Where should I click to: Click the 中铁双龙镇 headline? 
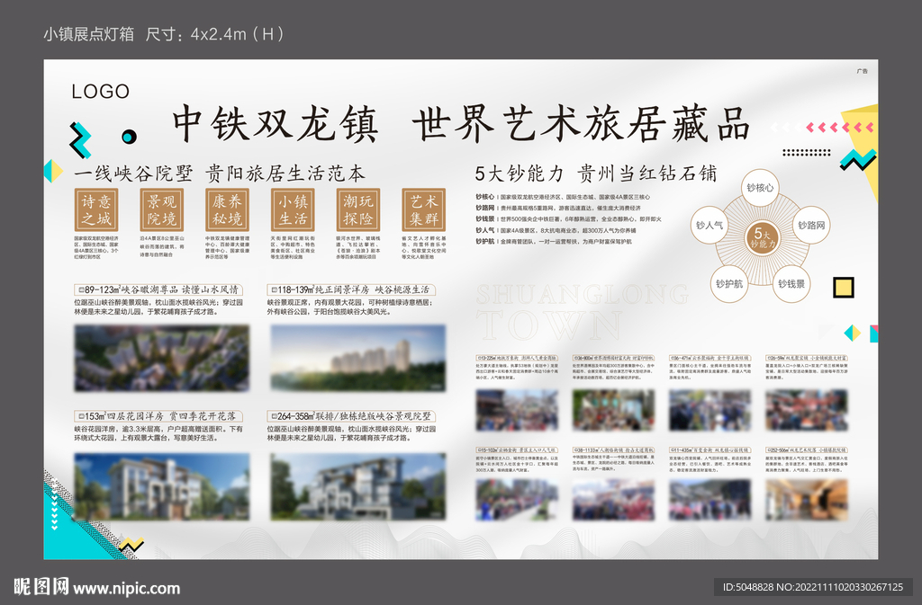pyautogui.click(x=276, y=124)
